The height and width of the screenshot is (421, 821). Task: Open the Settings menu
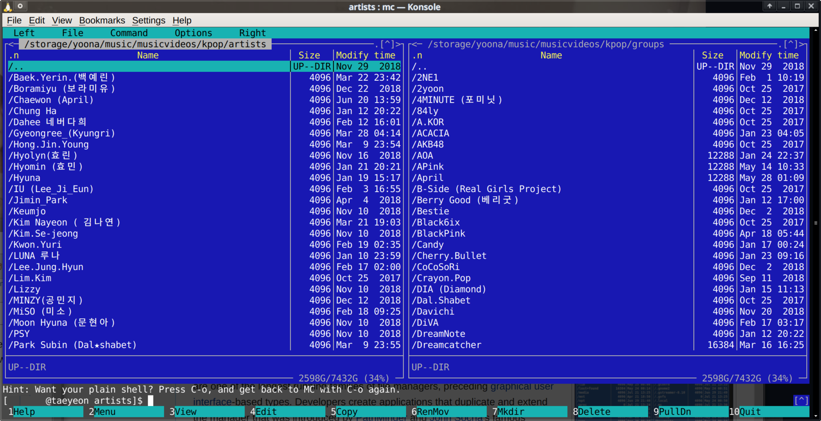[x=149, y=21]
